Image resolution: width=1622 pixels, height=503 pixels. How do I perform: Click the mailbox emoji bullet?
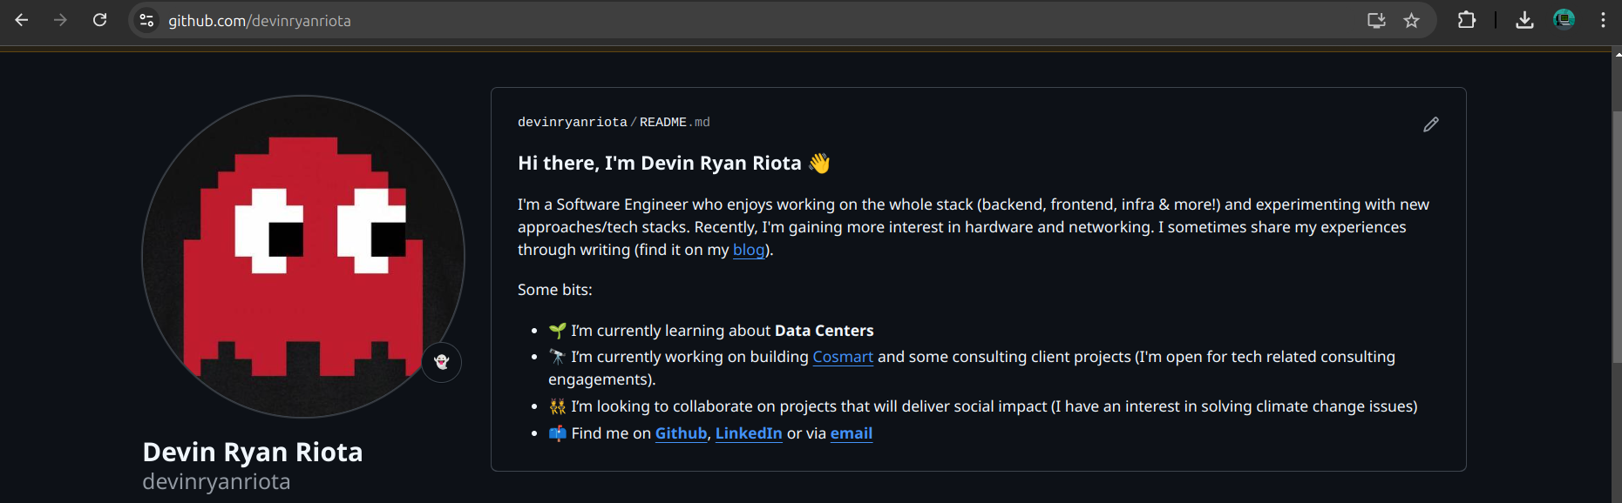(558, 433)
